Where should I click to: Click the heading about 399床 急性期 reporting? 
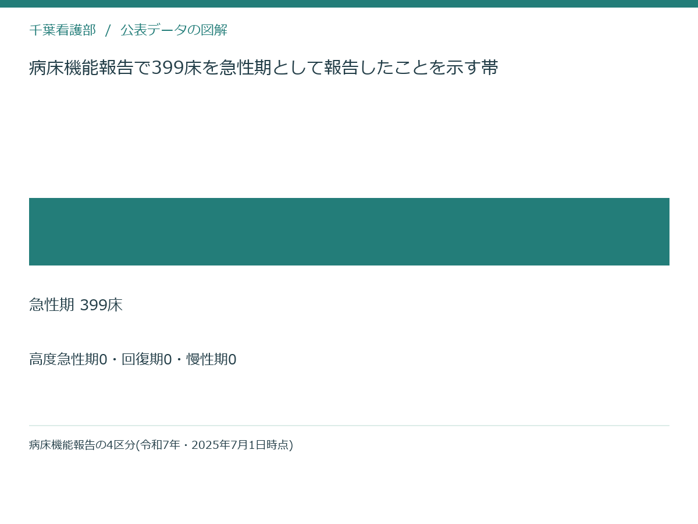coord(263,68)
